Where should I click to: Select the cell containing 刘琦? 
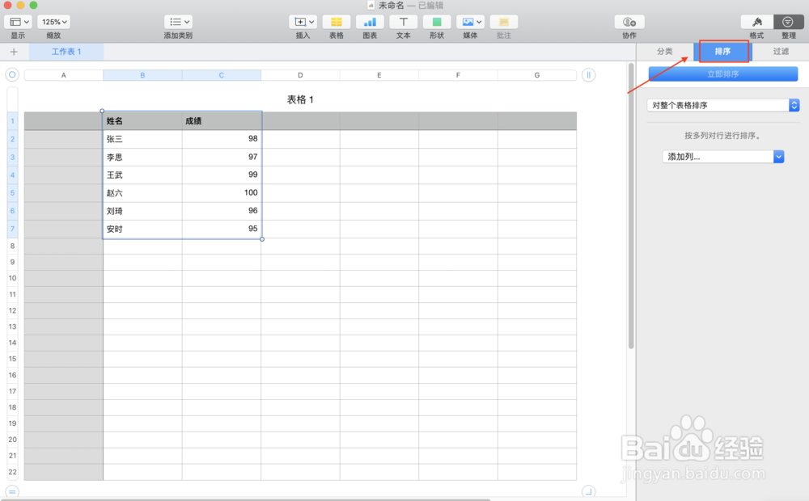(x=142, y=212)
